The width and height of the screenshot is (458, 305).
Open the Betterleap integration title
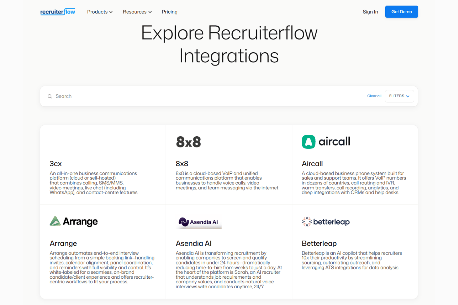[x=319, y=244]
